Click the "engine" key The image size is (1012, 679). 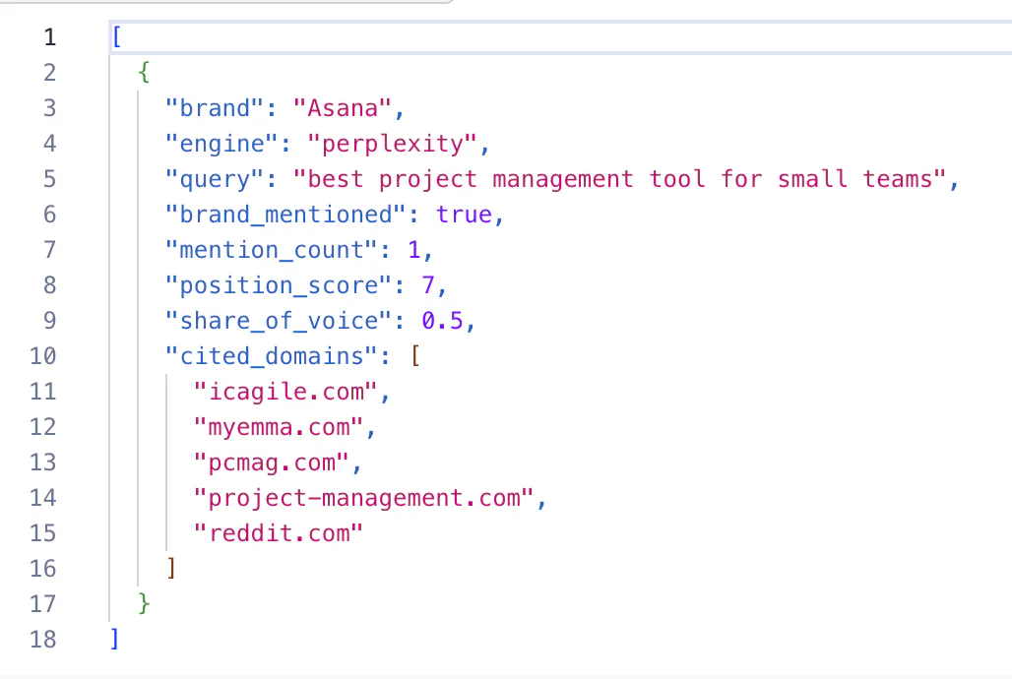point(221,144)
